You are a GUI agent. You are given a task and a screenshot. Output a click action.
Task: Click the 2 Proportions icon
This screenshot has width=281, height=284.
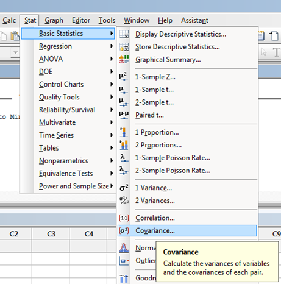[124, 145]
